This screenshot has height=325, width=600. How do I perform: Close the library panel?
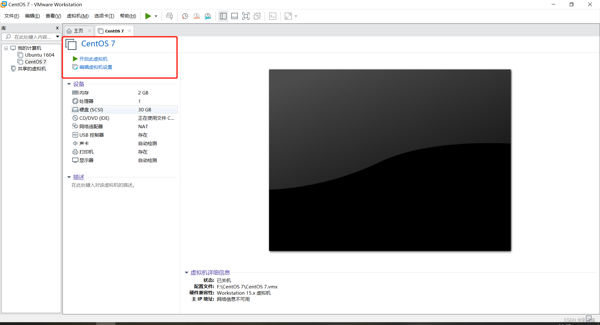point(57,28)
